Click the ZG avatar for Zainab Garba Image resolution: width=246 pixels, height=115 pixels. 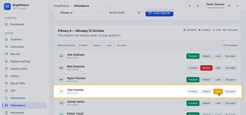pos(61,103)
